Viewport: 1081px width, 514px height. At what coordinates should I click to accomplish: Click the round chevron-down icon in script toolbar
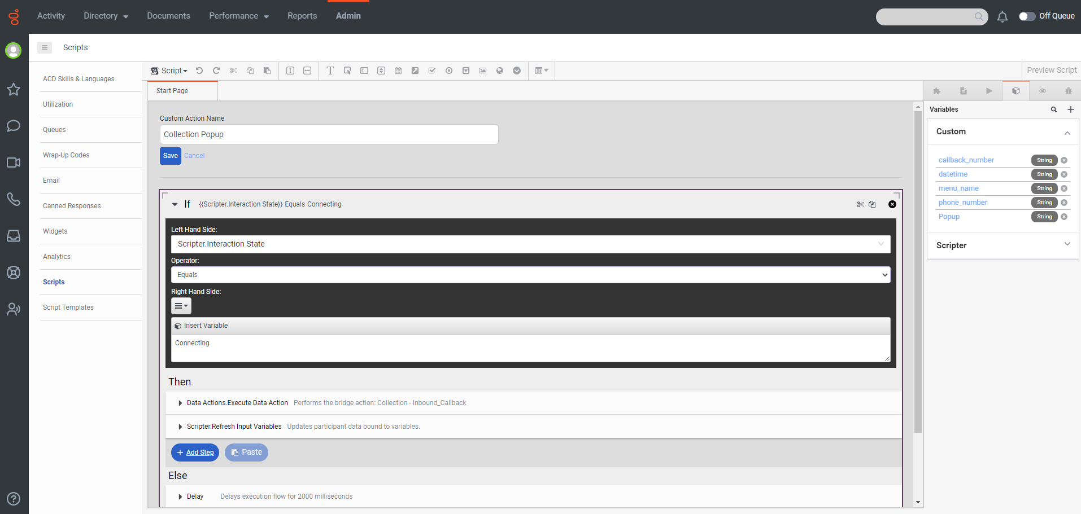point(517,71)
